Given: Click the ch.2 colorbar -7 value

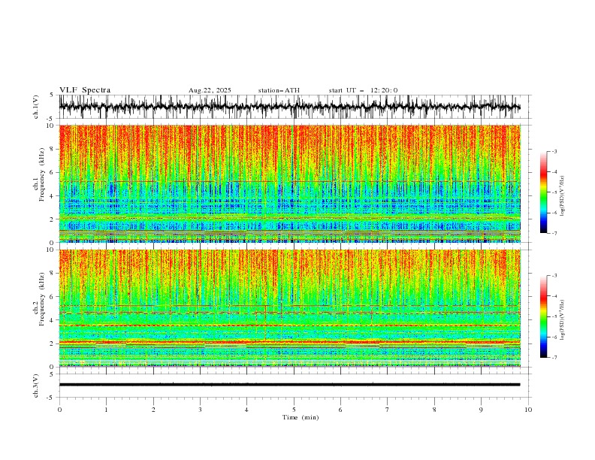Looking at the screenshot, I should point(554,358).
